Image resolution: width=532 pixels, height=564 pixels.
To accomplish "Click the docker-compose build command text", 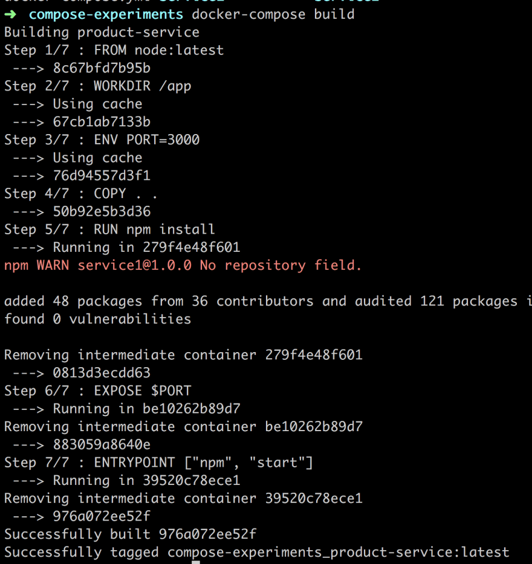I will [x=273, y=14].
